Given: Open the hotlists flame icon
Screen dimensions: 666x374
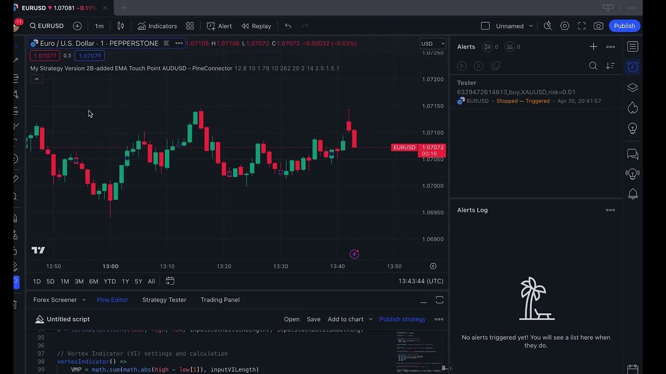Looking at the screenshot, I should tap(633, 108).
